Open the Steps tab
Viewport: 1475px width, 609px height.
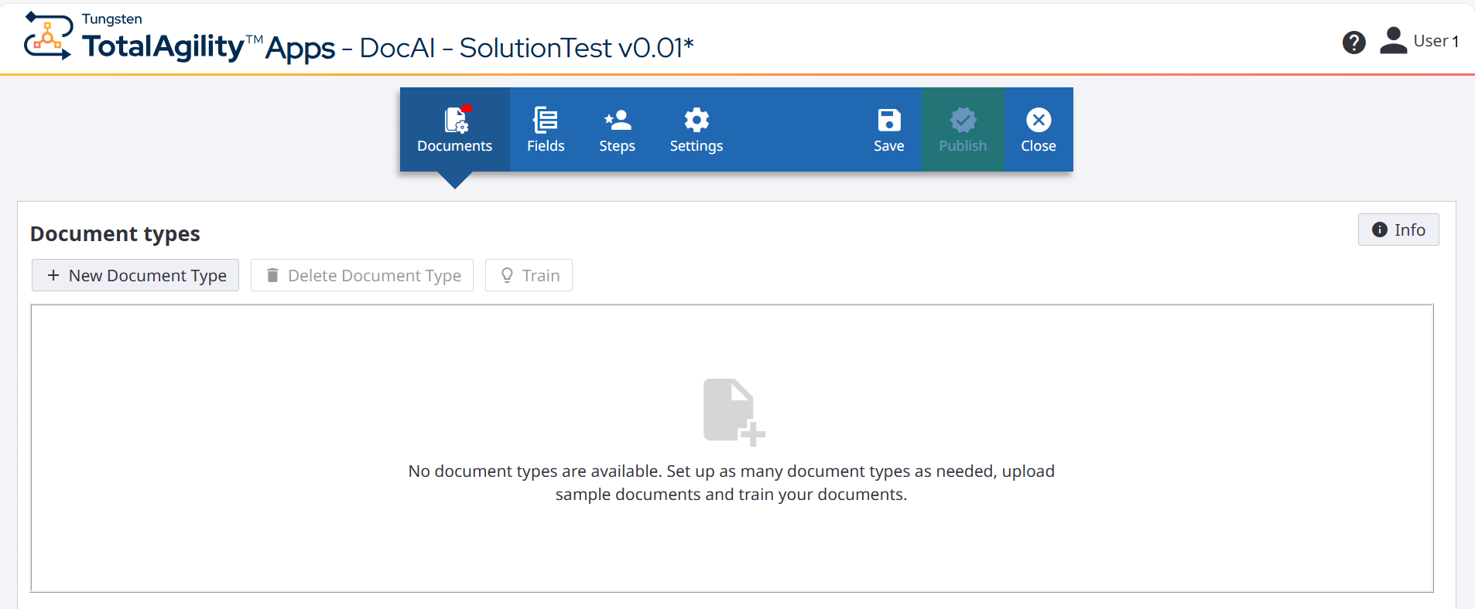[x=618, y=130]
